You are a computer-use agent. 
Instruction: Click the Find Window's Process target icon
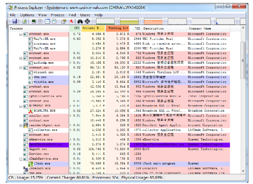pyautogui.click(x=87, y=21)
